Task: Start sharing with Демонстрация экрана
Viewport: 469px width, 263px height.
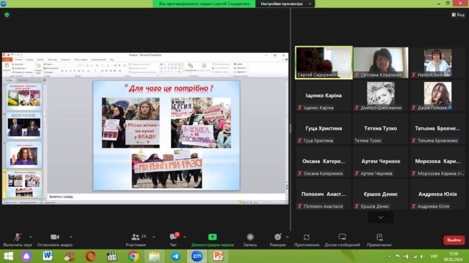Action: 212,240
